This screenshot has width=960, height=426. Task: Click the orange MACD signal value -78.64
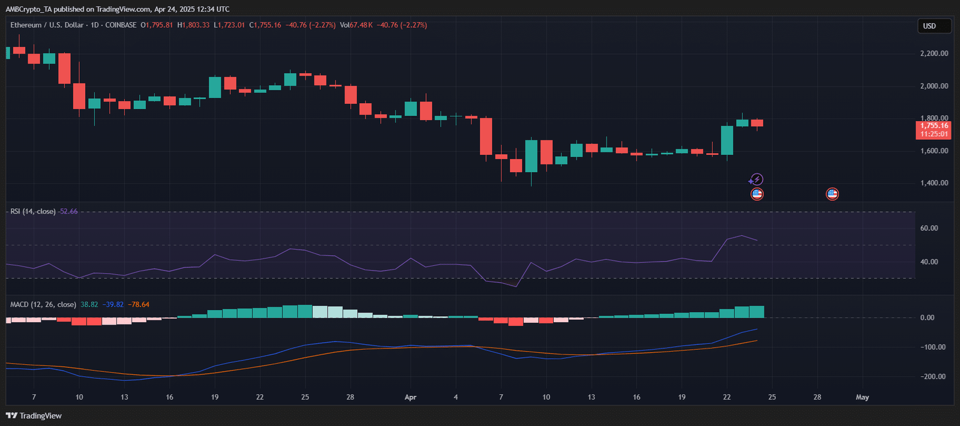coord(139,305)
